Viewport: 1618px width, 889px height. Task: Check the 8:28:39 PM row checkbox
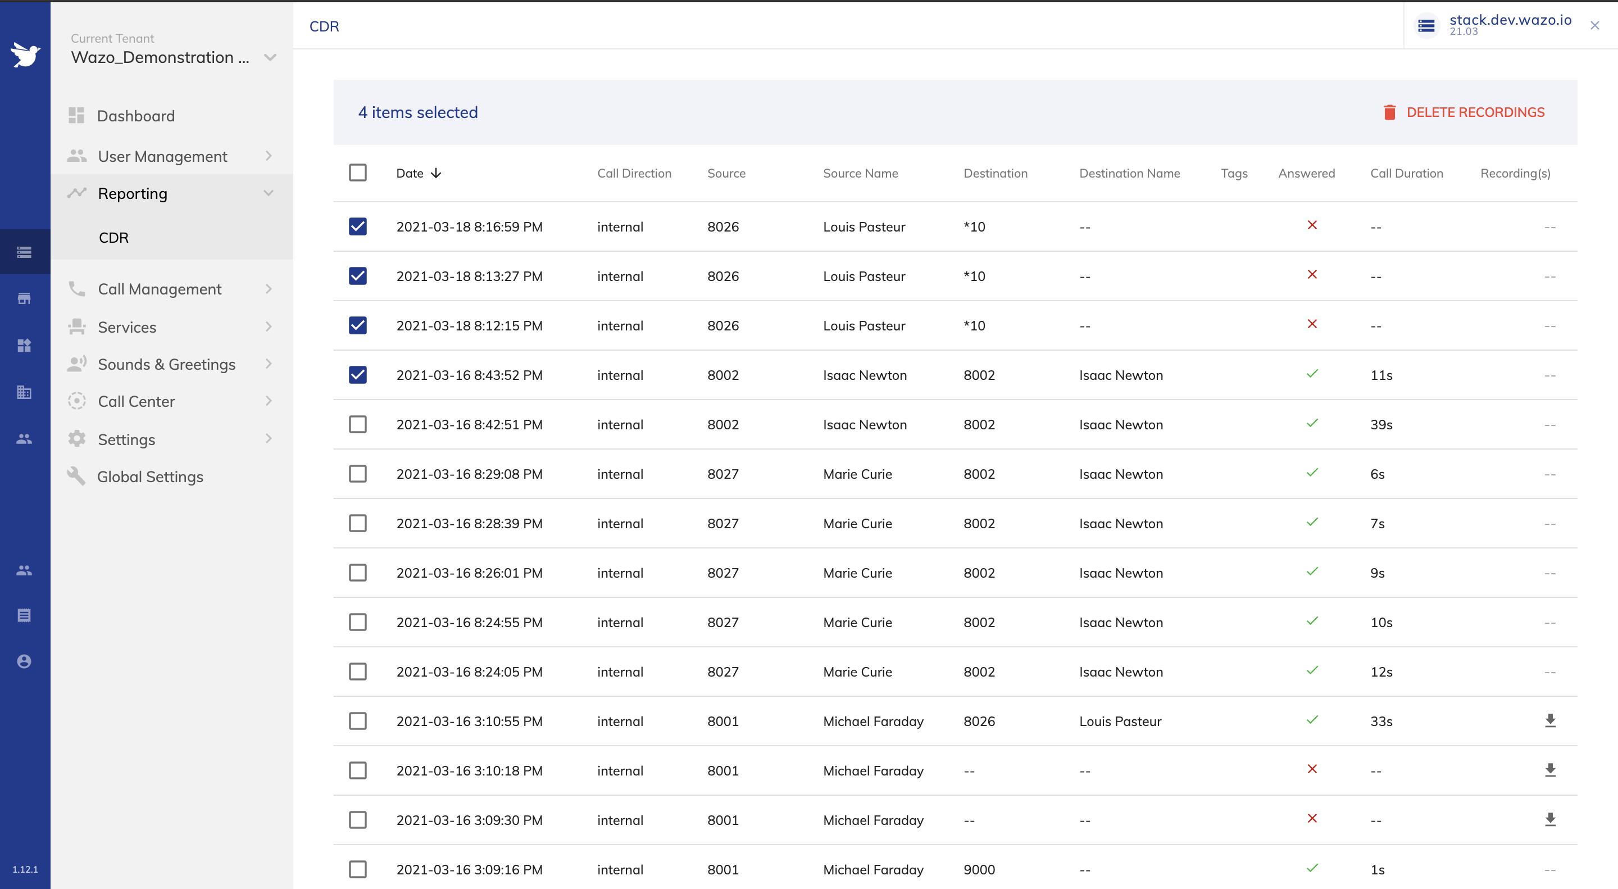coord(358,523)
